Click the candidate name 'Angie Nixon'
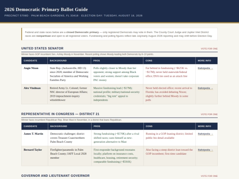Screen dimensions: 239x179 [31, 68]
